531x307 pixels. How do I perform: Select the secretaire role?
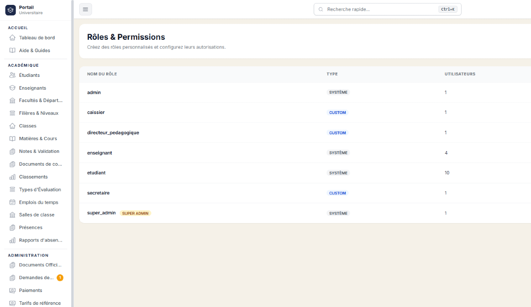click(x=98, y=193)
